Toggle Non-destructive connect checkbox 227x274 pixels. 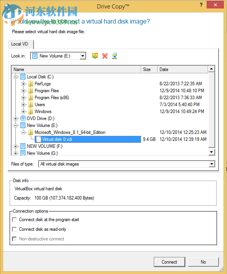[14, 239]
